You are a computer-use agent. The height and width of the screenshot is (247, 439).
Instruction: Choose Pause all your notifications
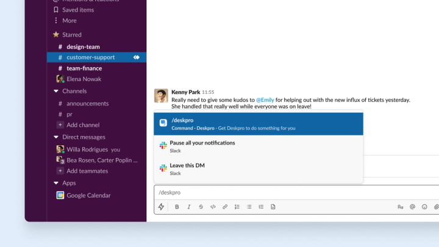pyautogui.click(x=259, y=146)
